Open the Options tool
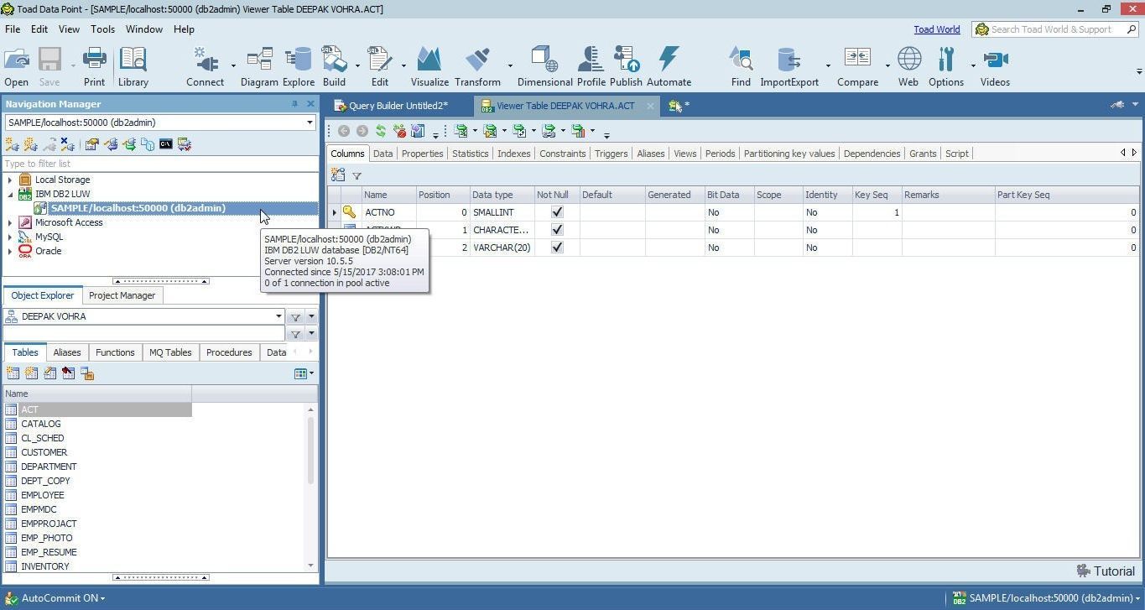Image resolution: width=1145 pixels, height=610 pixels. [x=946, y=66]
